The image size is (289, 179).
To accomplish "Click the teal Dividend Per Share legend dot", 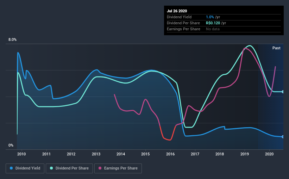I will [x=51, y=168].
